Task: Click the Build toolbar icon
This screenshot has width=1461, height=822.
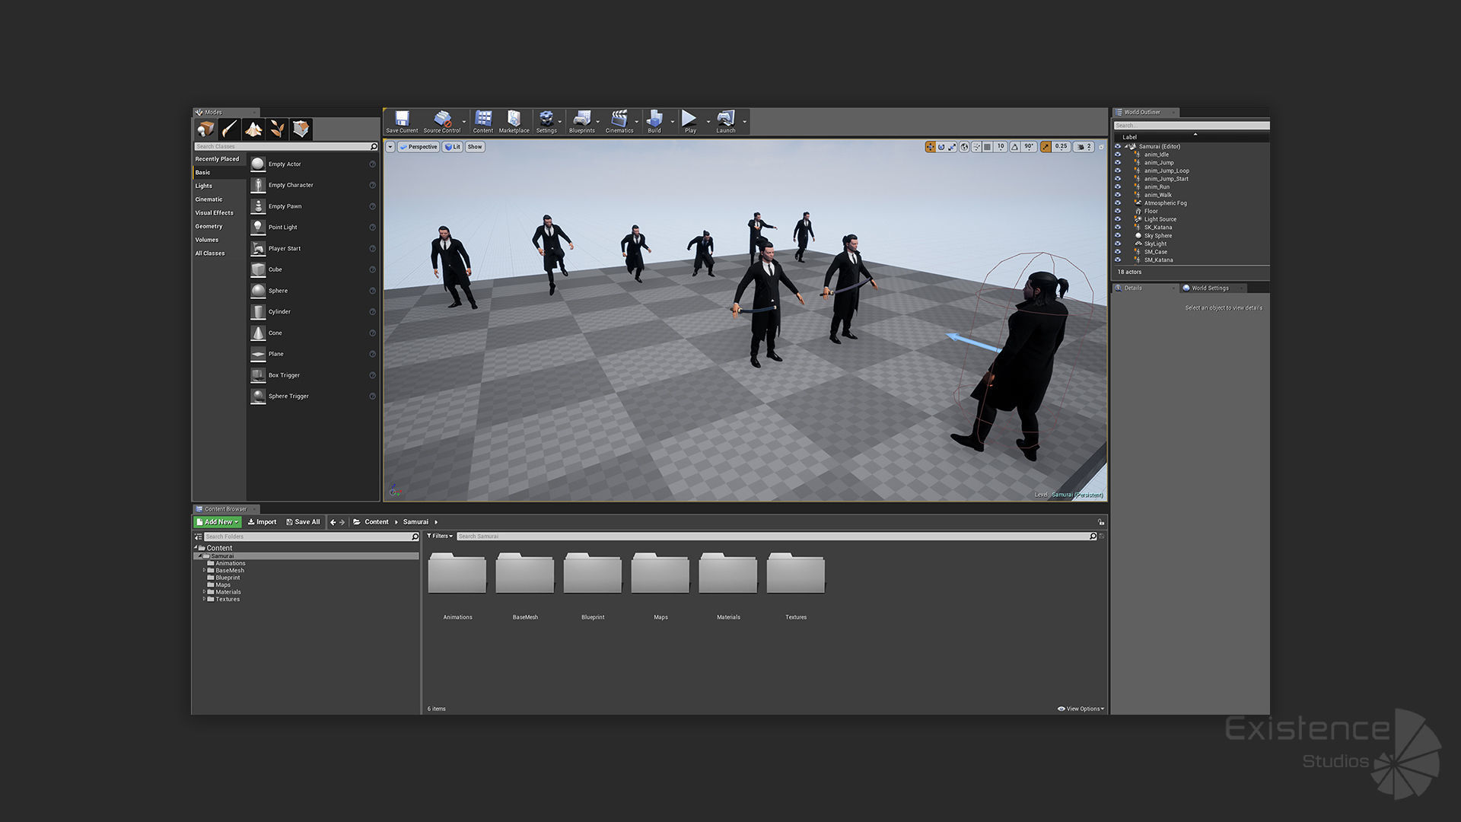Action: click(x=654, y=120)
